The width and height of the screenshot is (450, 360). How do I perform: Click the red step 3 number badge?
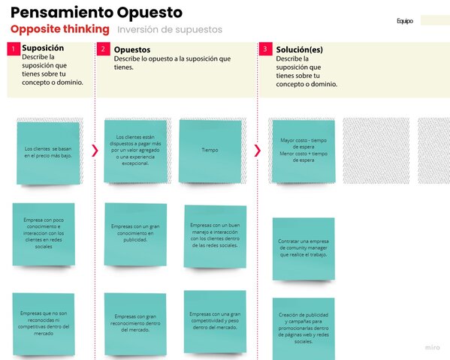coord(265,49)
